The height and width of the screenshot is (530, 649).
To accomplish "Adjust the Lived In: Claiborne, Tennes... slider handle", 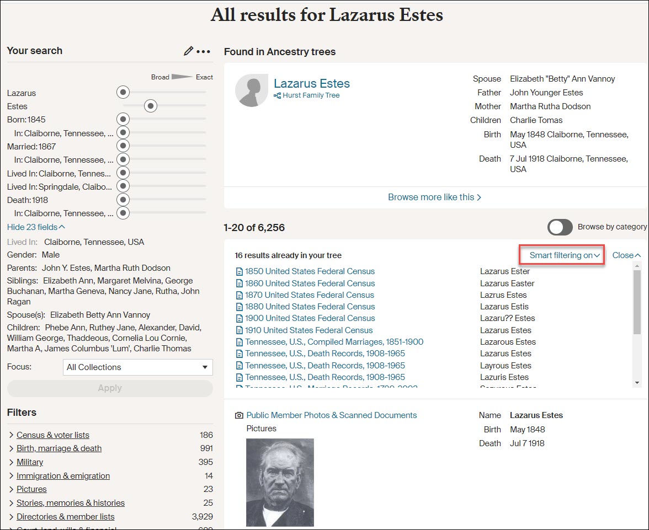I will 123,173.
